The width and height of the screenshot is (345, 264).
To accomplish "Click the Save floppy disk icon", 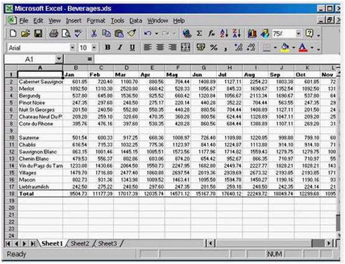I will [x=38, y=34].
